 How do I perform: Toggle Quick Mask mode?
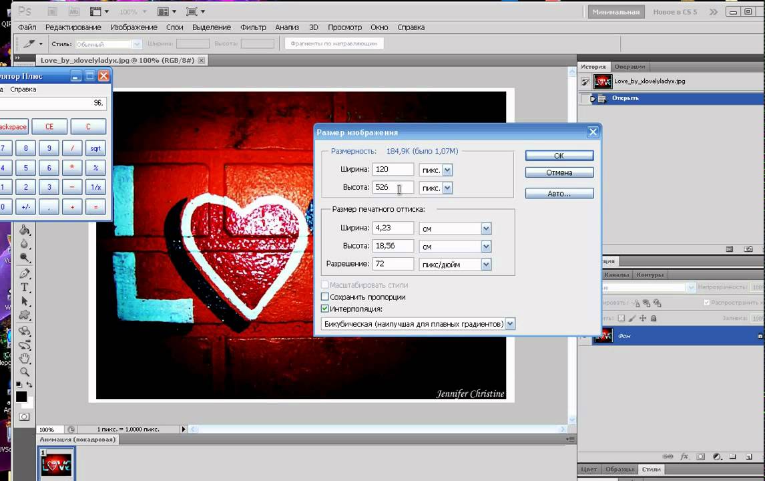(24, 417)
